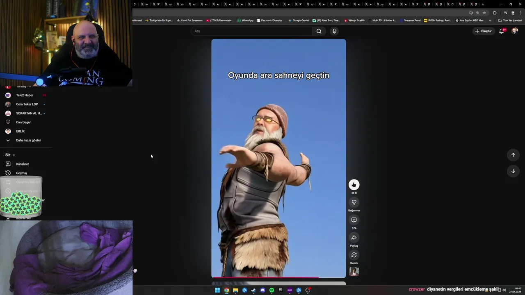The height and width of the screenshot is (295, 525).
Task: Open Chrome from the taskbar
Action: (226, 290)
